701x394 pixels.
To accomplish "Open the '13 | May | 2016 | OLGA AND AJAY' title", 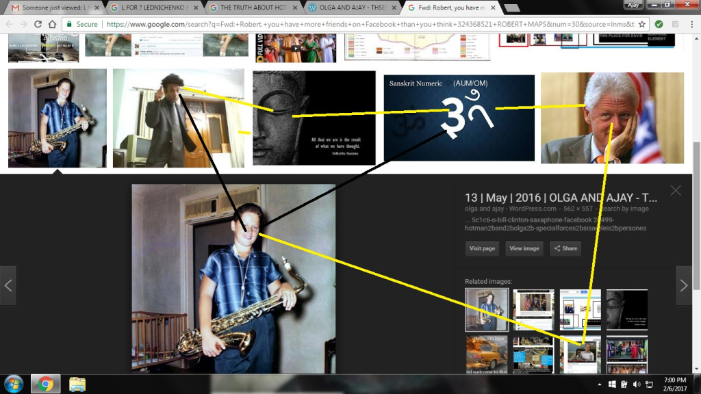I will (561, 198).
